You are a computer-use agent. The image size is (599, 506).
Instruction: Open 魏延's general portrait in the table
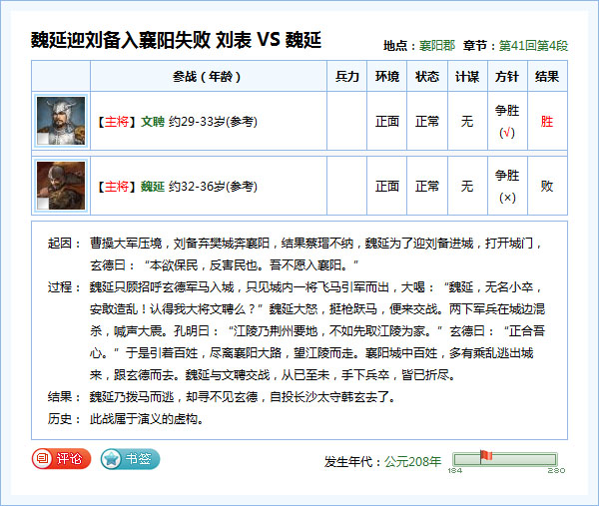pos(60,186)
